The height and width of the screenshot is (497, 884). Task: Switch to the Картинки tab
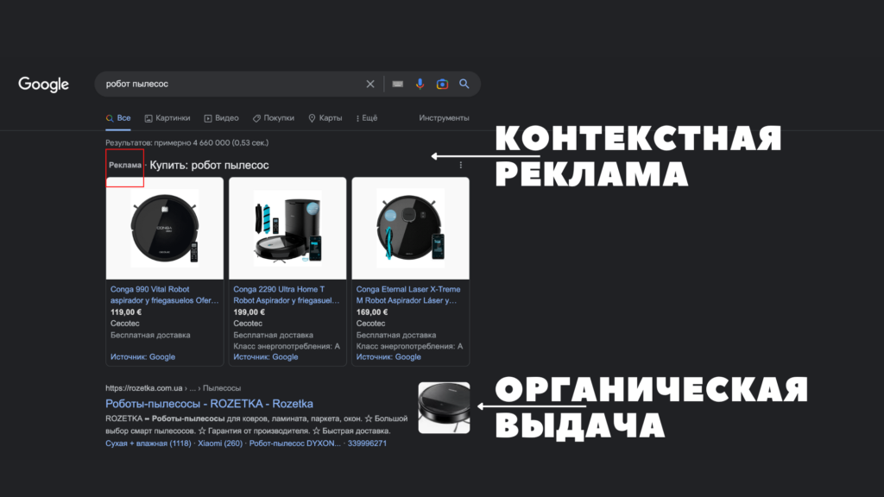click(x=167, y=118)
